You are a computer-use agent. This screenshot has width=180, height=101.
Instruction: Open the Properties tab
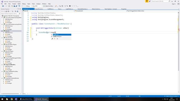124,9
